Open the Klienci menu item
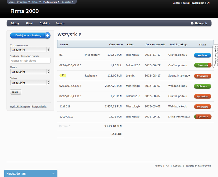The image size is (218, 177). (29, 23)
